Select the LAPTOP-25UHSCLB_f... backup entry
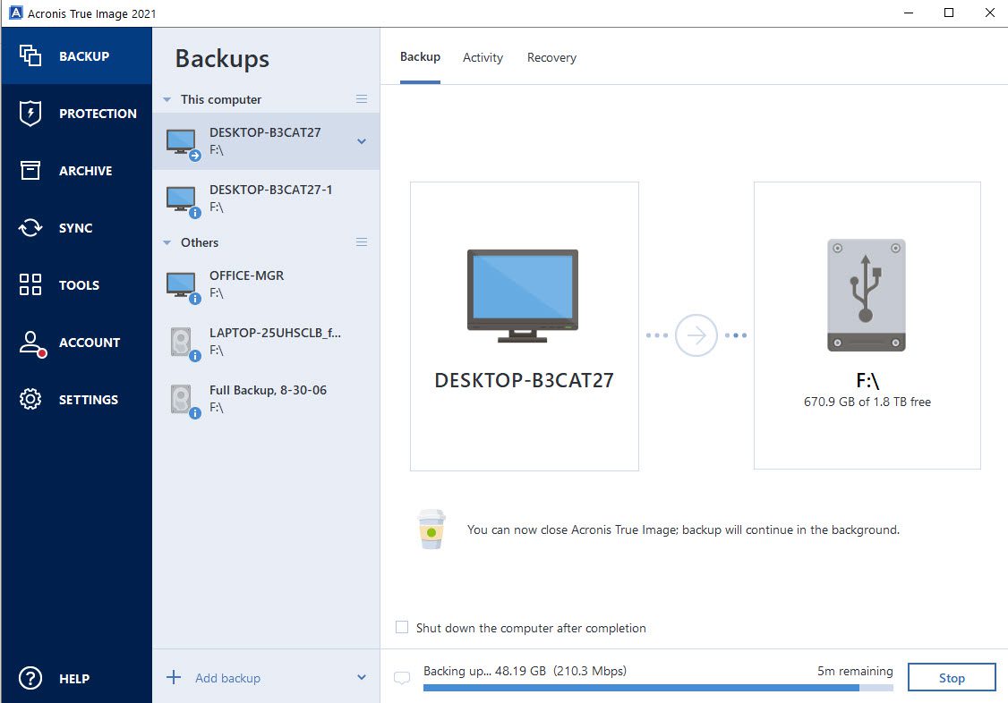Screen dimensions: 1008x703 coord(266,342)
